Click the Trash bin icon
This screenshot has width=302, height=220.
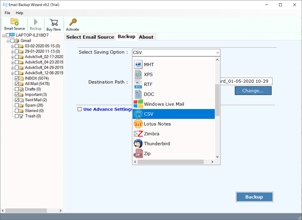click(21, 116)
